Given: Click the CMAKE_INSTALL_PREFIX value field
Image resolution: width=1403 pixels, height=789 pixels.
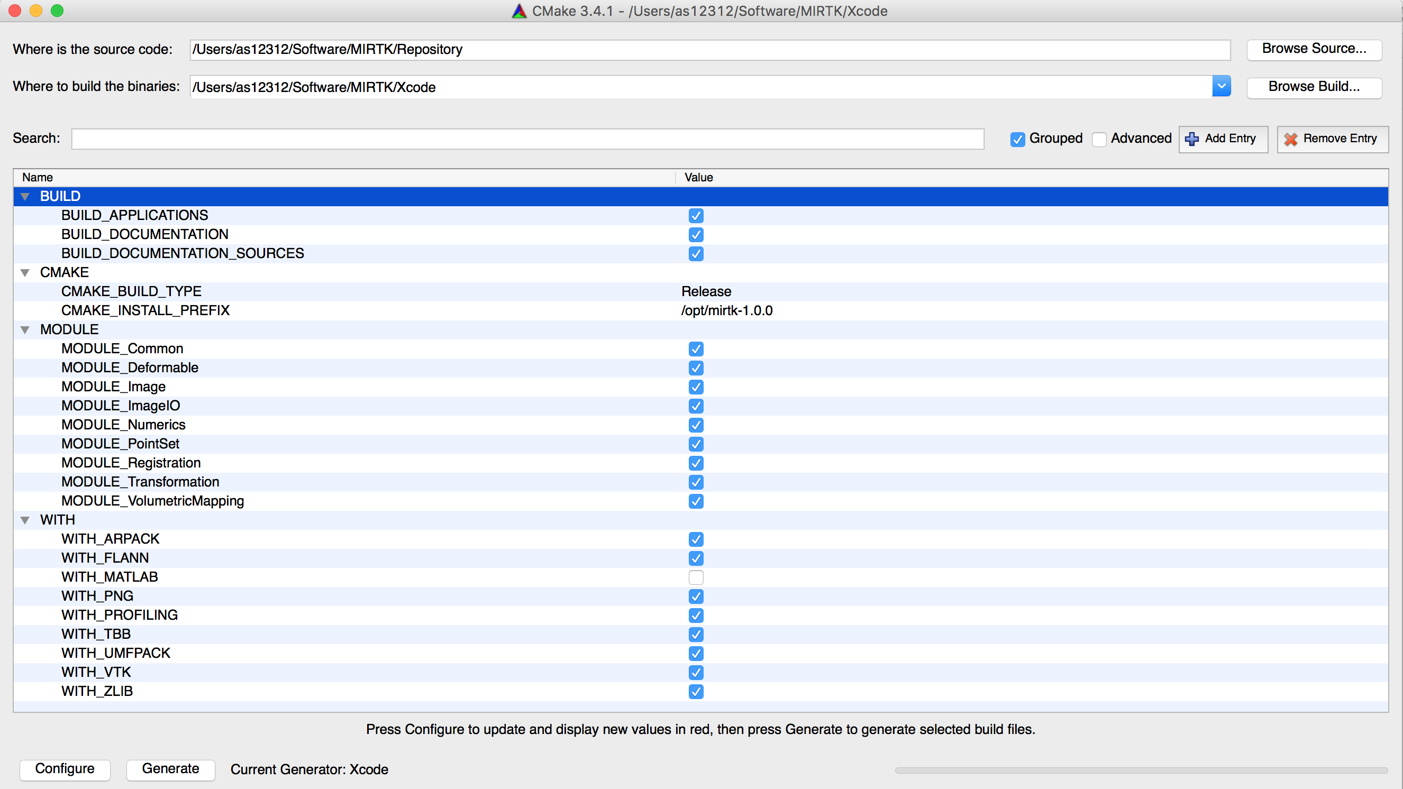Looking at the screenshot, I should coord(727,310).
